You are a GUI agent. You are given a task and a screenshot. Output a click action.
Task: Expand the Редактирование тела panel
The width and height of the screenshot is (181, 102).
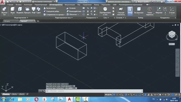(64, 18)
